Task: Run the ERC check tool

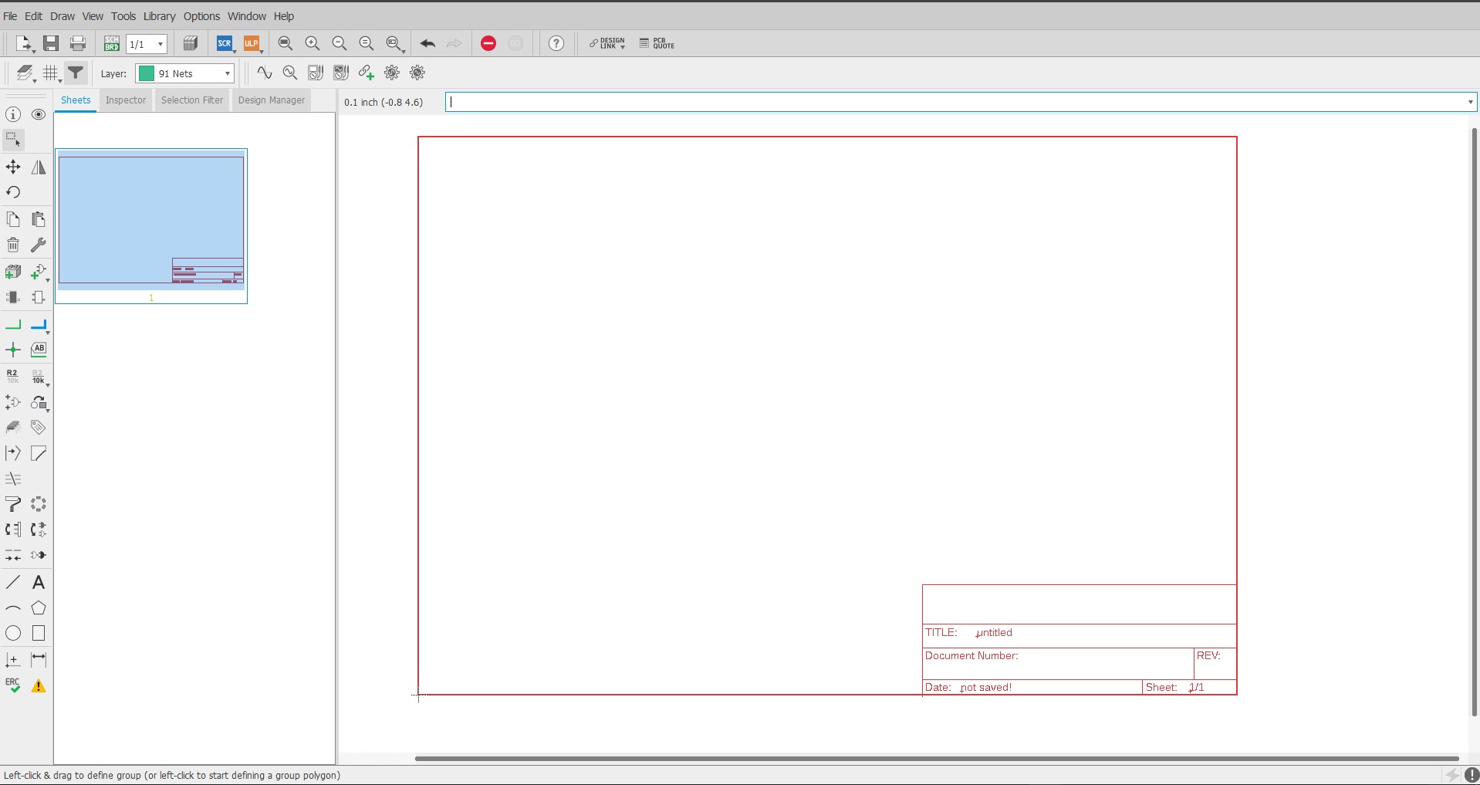Action: click(x=13, y=685)
